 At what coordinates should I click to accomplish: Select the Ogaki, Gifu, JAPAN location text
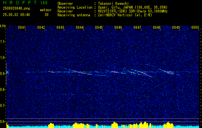click(133, 7)
